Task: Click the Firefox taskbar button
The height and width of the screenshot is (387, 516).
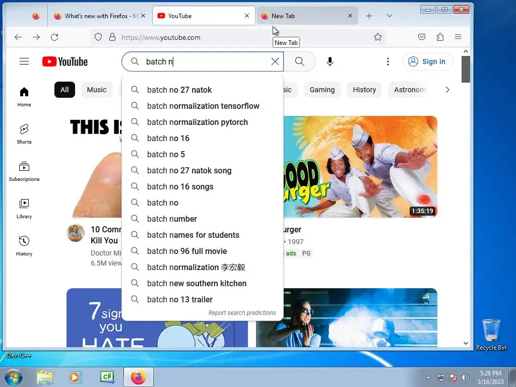Action: coord(138,377)
